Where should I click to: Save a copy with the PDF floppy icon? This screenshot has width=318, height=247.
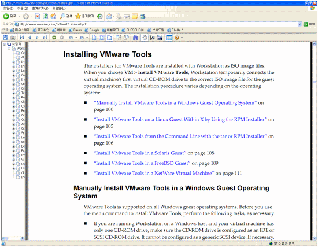click(x=5, y=38)
